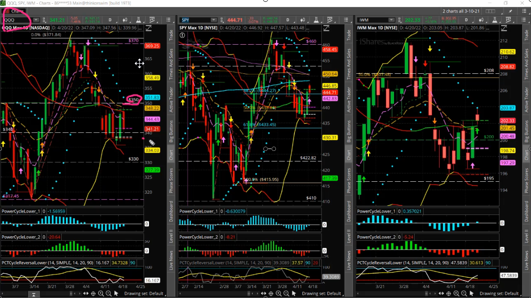Click PowerCycleLower_2 study label under IWM
The image size is (531, 298).
tap(376, 237)
